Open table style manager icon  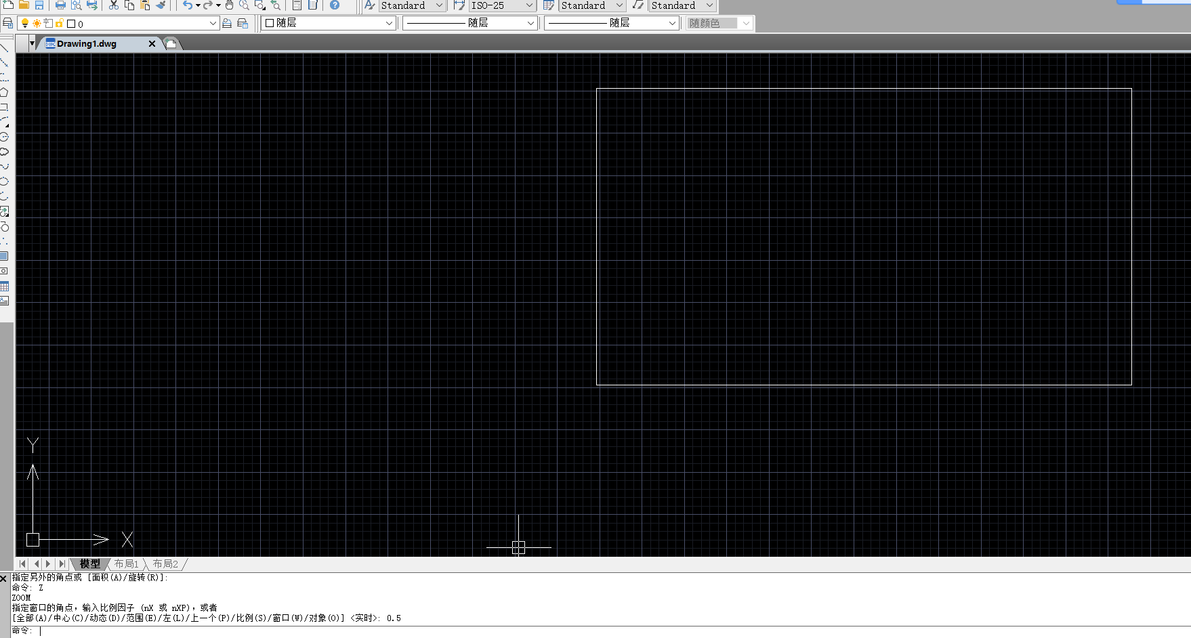click(x=549, y=5)
